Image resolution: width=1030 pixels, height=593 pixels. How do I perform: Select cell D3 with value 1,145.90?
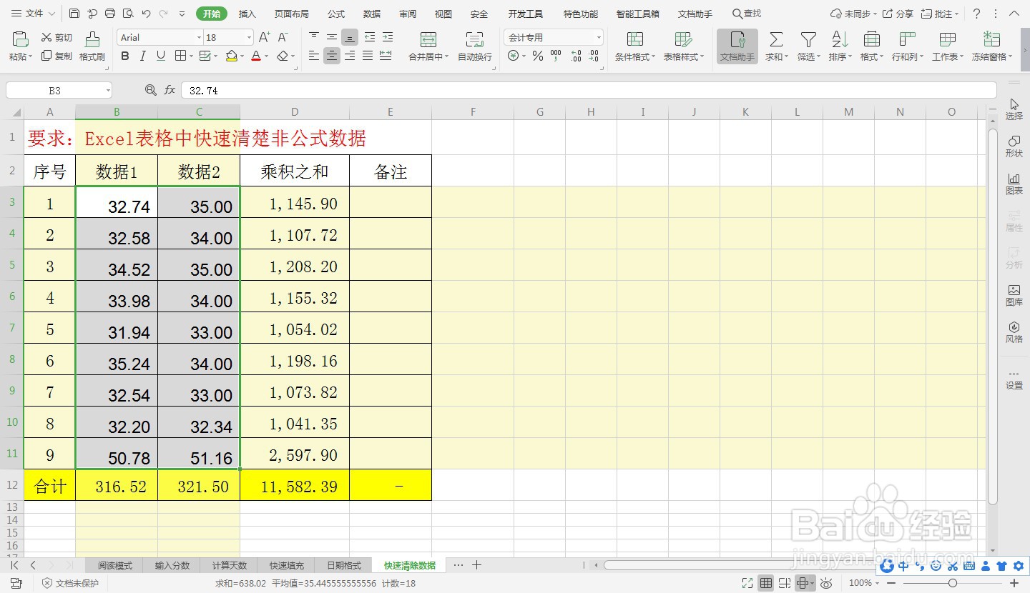click(x=295, y=202)
